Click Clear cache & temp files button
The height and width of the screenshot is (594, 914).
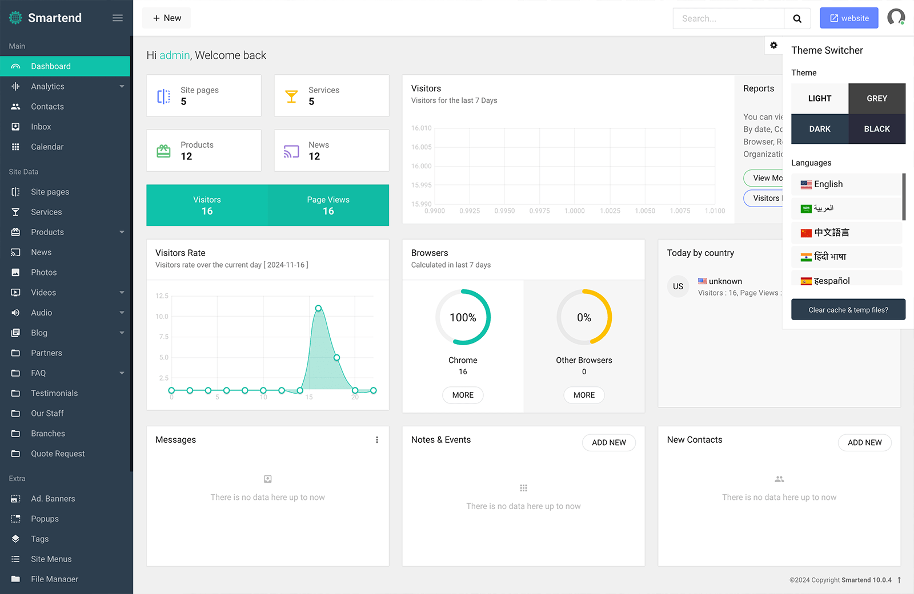(848, 310)
